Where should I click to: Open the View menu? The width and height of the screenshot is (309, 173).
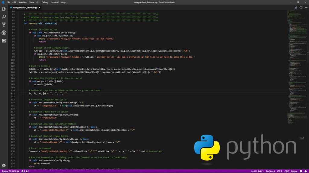click(x=31, y=2)
